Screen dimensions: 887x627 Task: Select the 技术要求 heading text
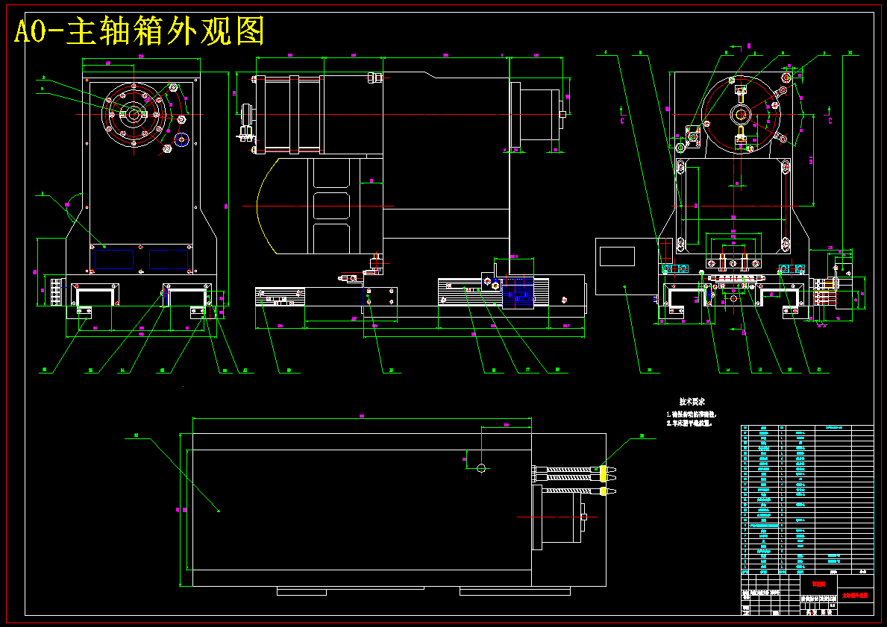(692, 401)
